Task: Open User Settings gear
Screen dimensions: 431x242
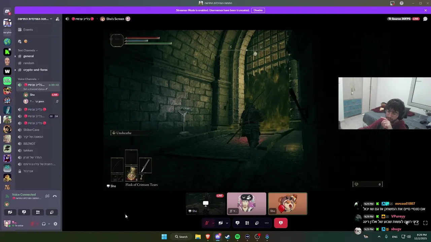Action: tap(56, 224)
